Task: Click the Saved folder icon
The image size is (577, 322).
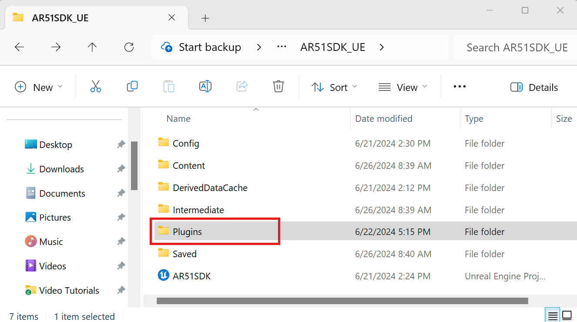Action: pos(163,253)
